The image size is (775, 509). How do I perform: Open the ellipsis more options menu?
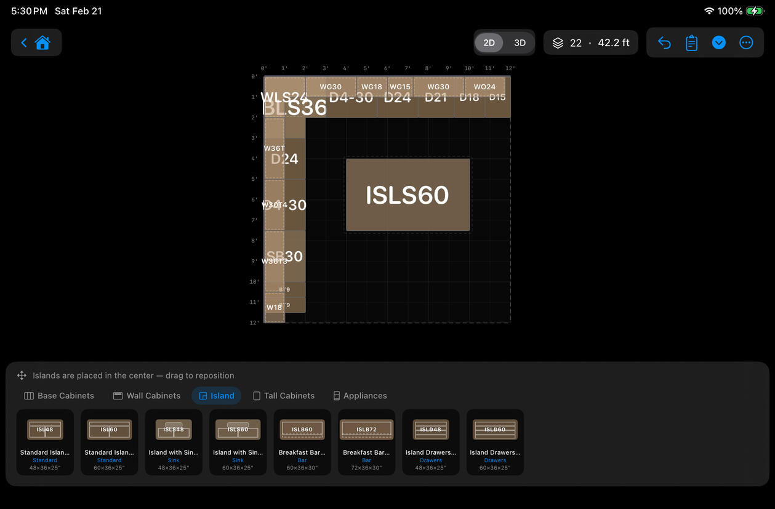pyautogui.click(x=746, y=42)
